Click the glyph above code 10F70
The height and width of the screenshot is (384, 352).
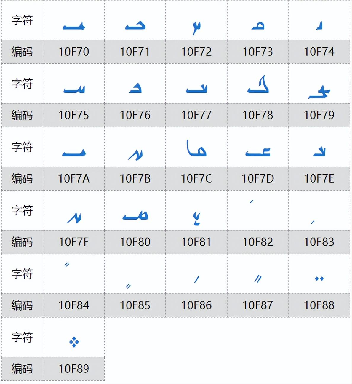coord(74,27)
